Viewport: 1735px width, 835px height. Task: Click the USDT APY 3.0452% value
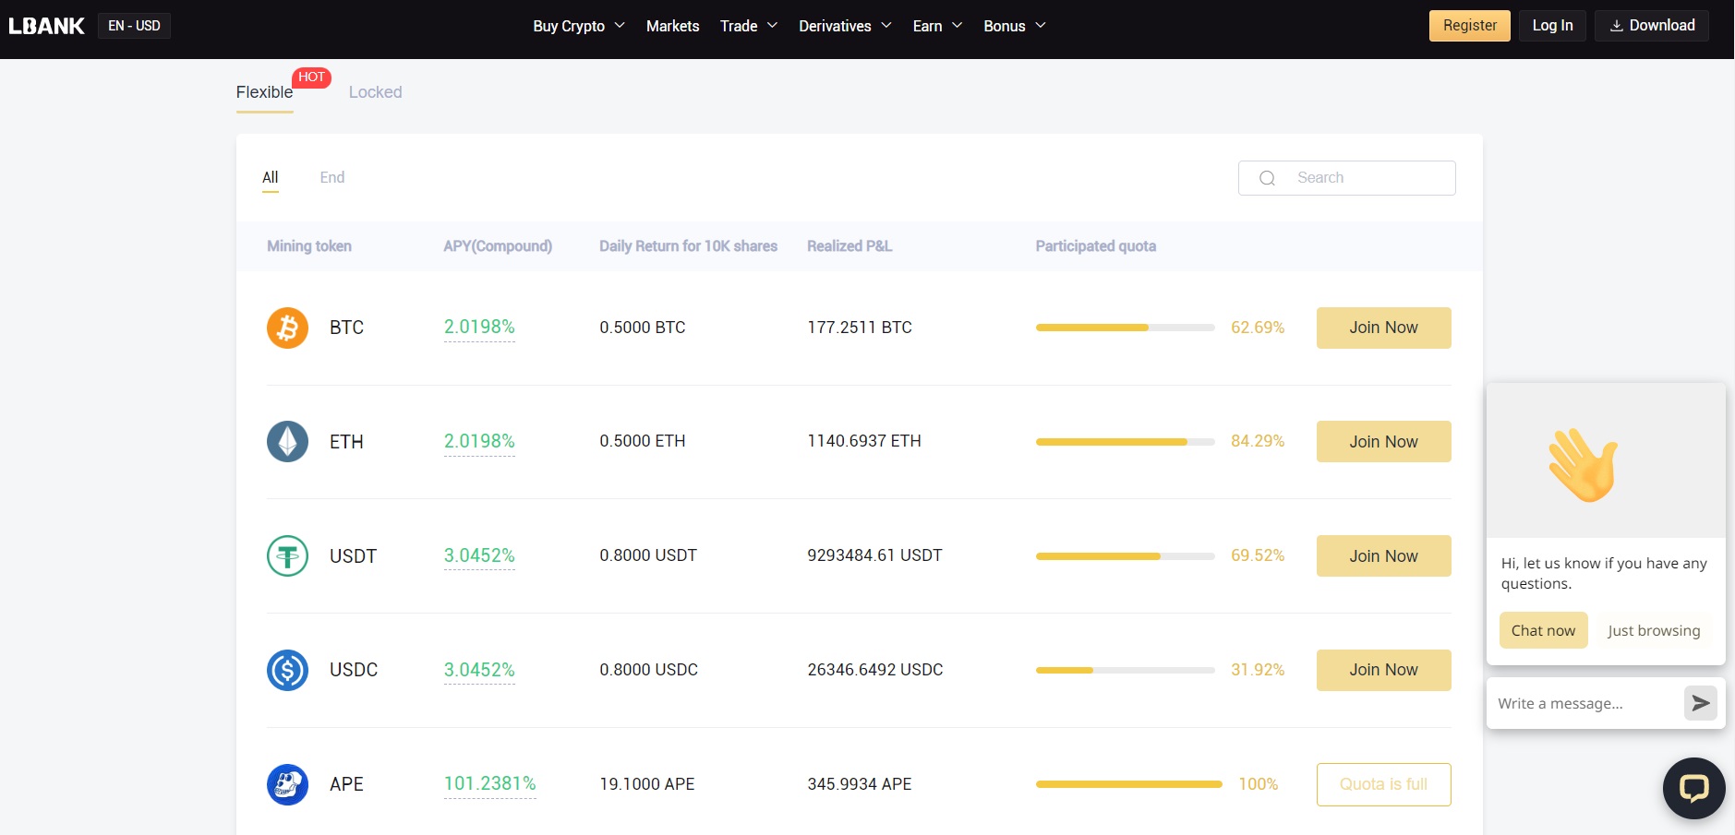pyautogui.click(x=479, y=555)
